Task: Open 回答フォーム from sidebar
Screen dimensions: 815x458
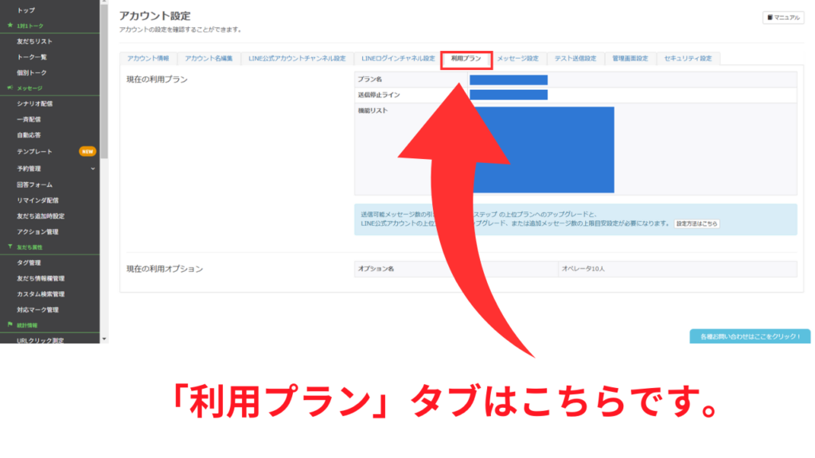Action: [35, 184]
